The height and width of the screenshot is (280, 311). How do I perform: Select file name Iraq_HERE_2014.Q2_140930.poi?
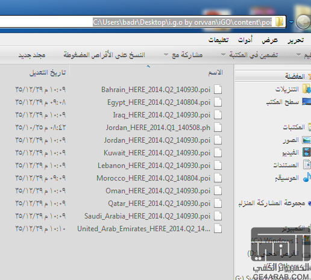(162, 115)
